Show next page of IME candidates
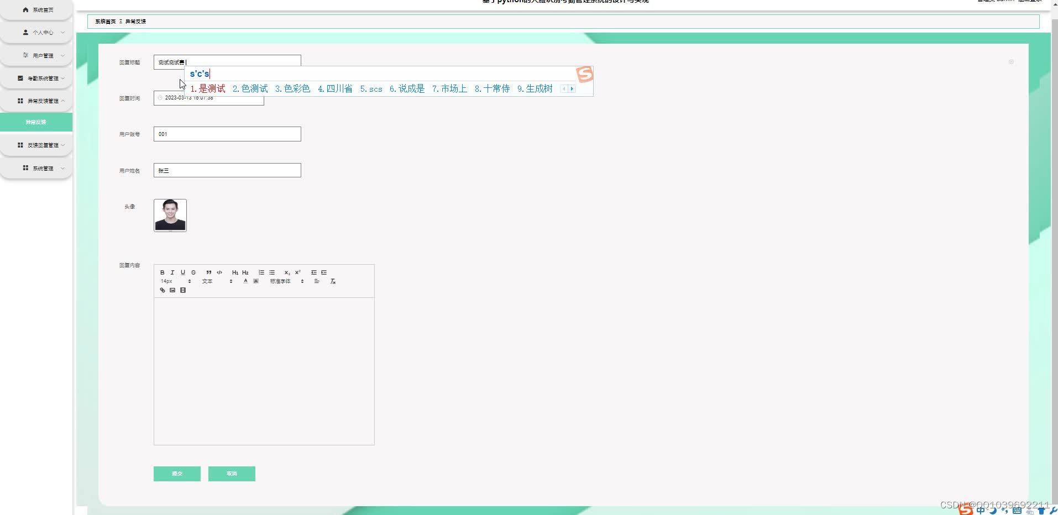The image size is (1058, 515). click(572, 89)
